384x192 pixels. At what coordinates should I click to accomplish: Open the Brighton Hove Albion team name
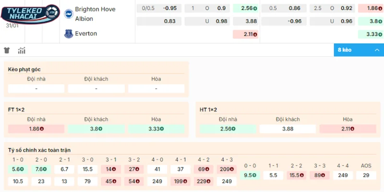coord(95,13)
